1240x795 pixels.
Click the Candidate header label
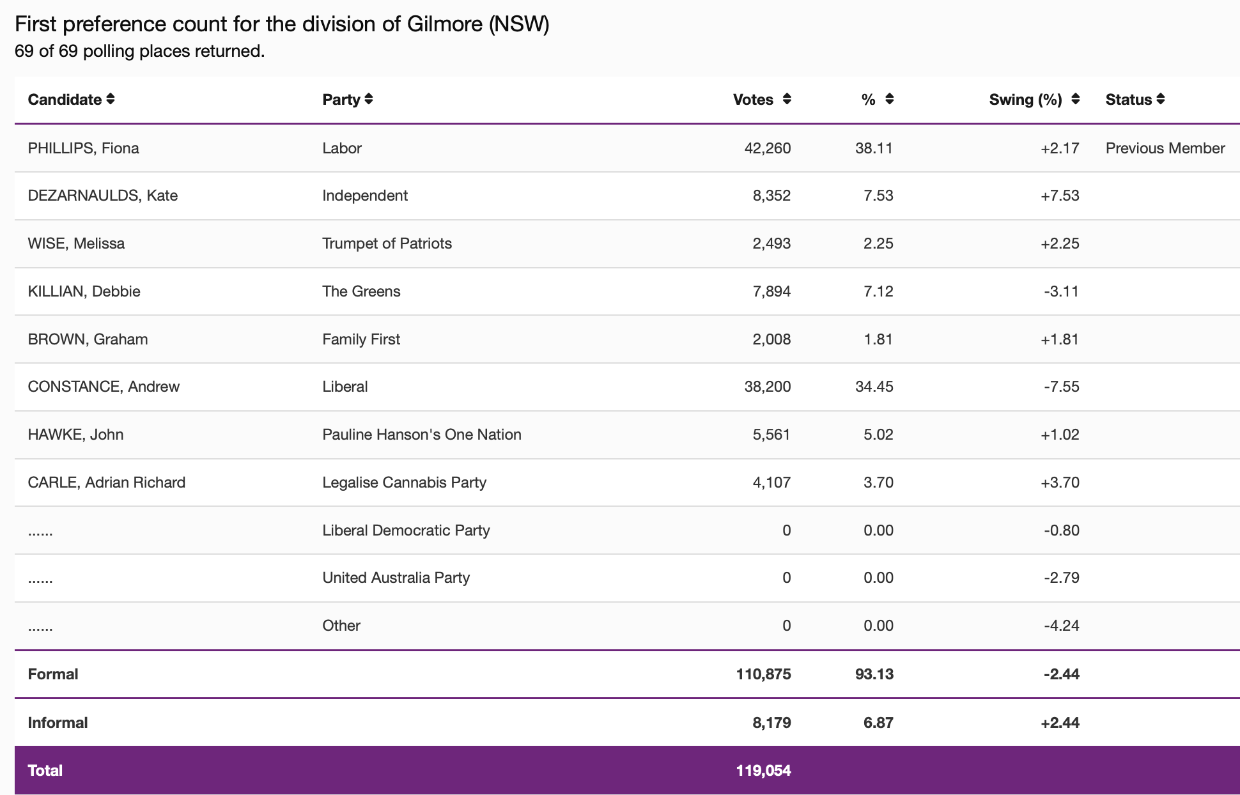click(65, 100)
